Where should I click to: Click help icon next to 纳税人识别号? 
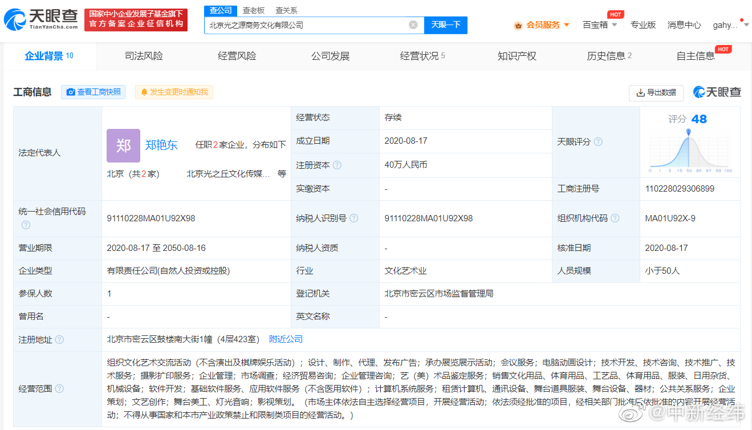354,218
